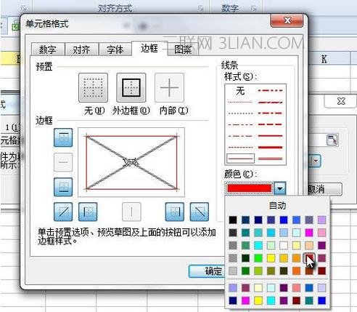Click the red color preview box

[x=249, y=188]
